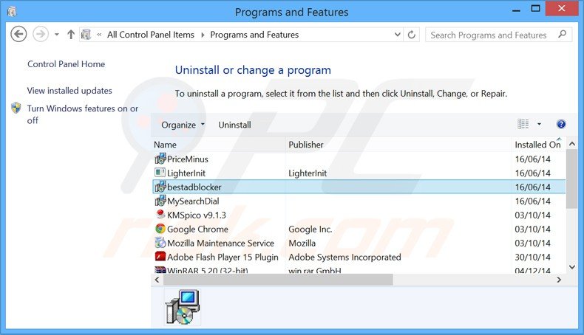The width and height of the screenshot is (584, 335).
Task: Select KMSpico v9.1.3 entry name
Action: pyautogui.click(x=197, y=215)
